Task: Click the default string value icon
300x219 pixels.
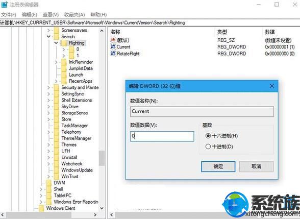Action: 113,40
